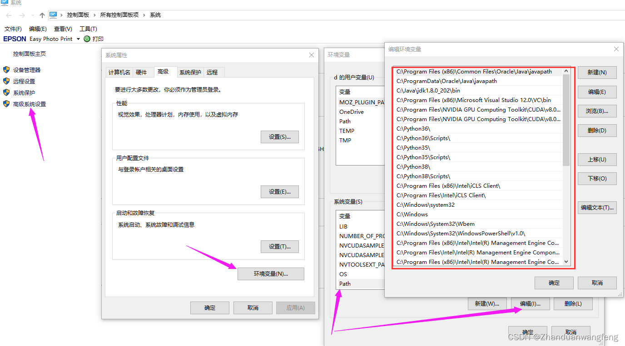
Task: Open the Easy Photo Print dropdown arrow
Action: tap(78, 39)
